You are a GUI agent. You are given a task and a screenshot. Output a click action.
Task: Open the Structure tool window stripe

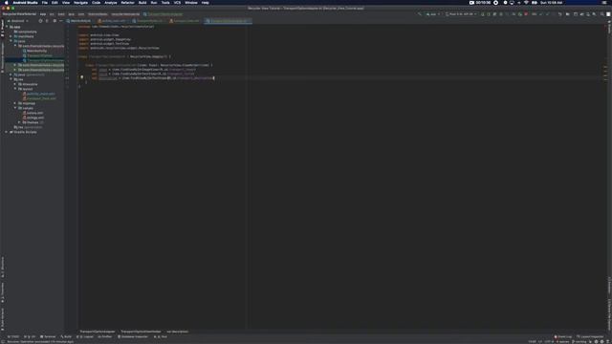point(2,268)
